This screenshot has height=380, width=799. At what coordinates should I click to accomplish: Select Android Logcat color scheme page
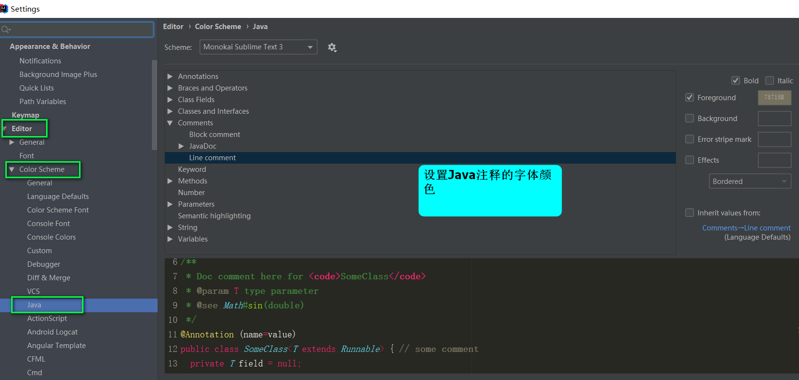(x=52, y=332)
